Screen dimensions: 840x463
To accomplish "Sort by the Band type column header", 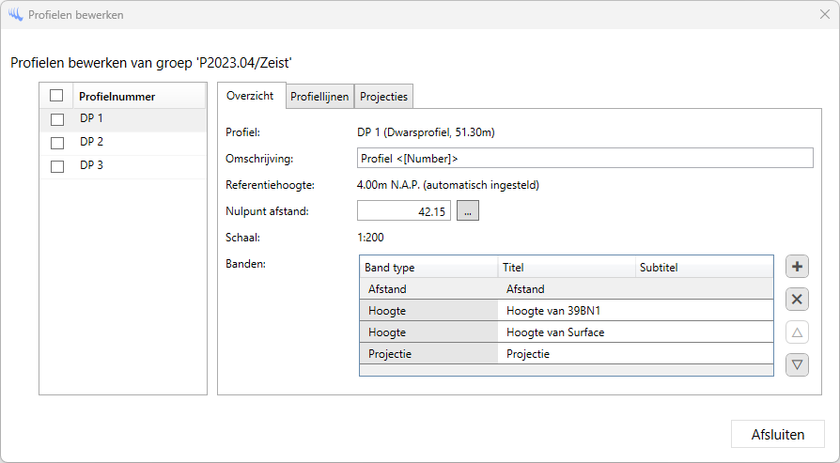I will coord(428,268).
